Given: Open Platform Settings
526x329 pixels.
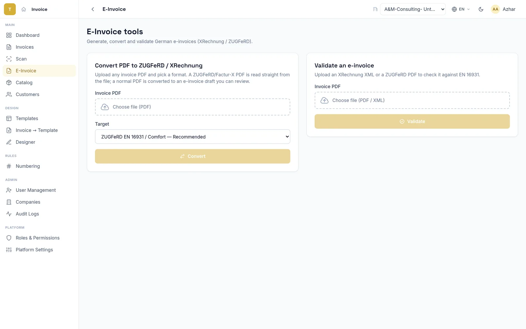Looking at the screenshot, I should tap(39, 250).
